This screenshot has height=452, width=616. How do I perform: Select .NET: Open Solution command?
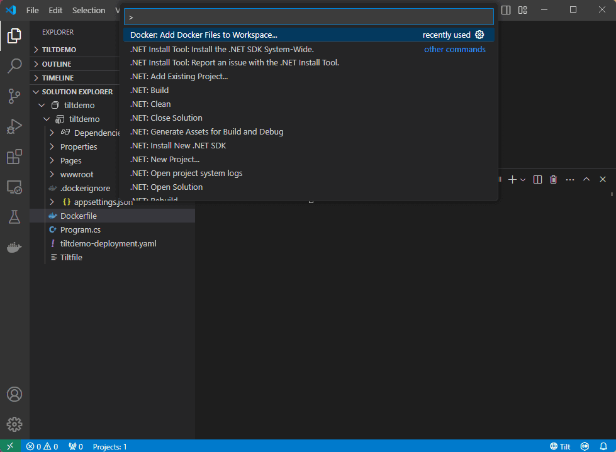coord(309,187)
